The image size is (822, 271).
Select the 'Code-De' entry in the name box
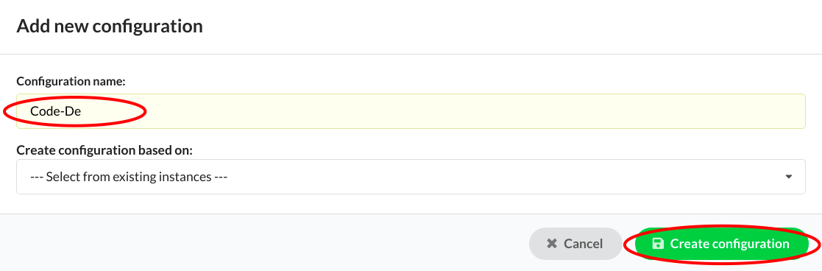point(56,111)
